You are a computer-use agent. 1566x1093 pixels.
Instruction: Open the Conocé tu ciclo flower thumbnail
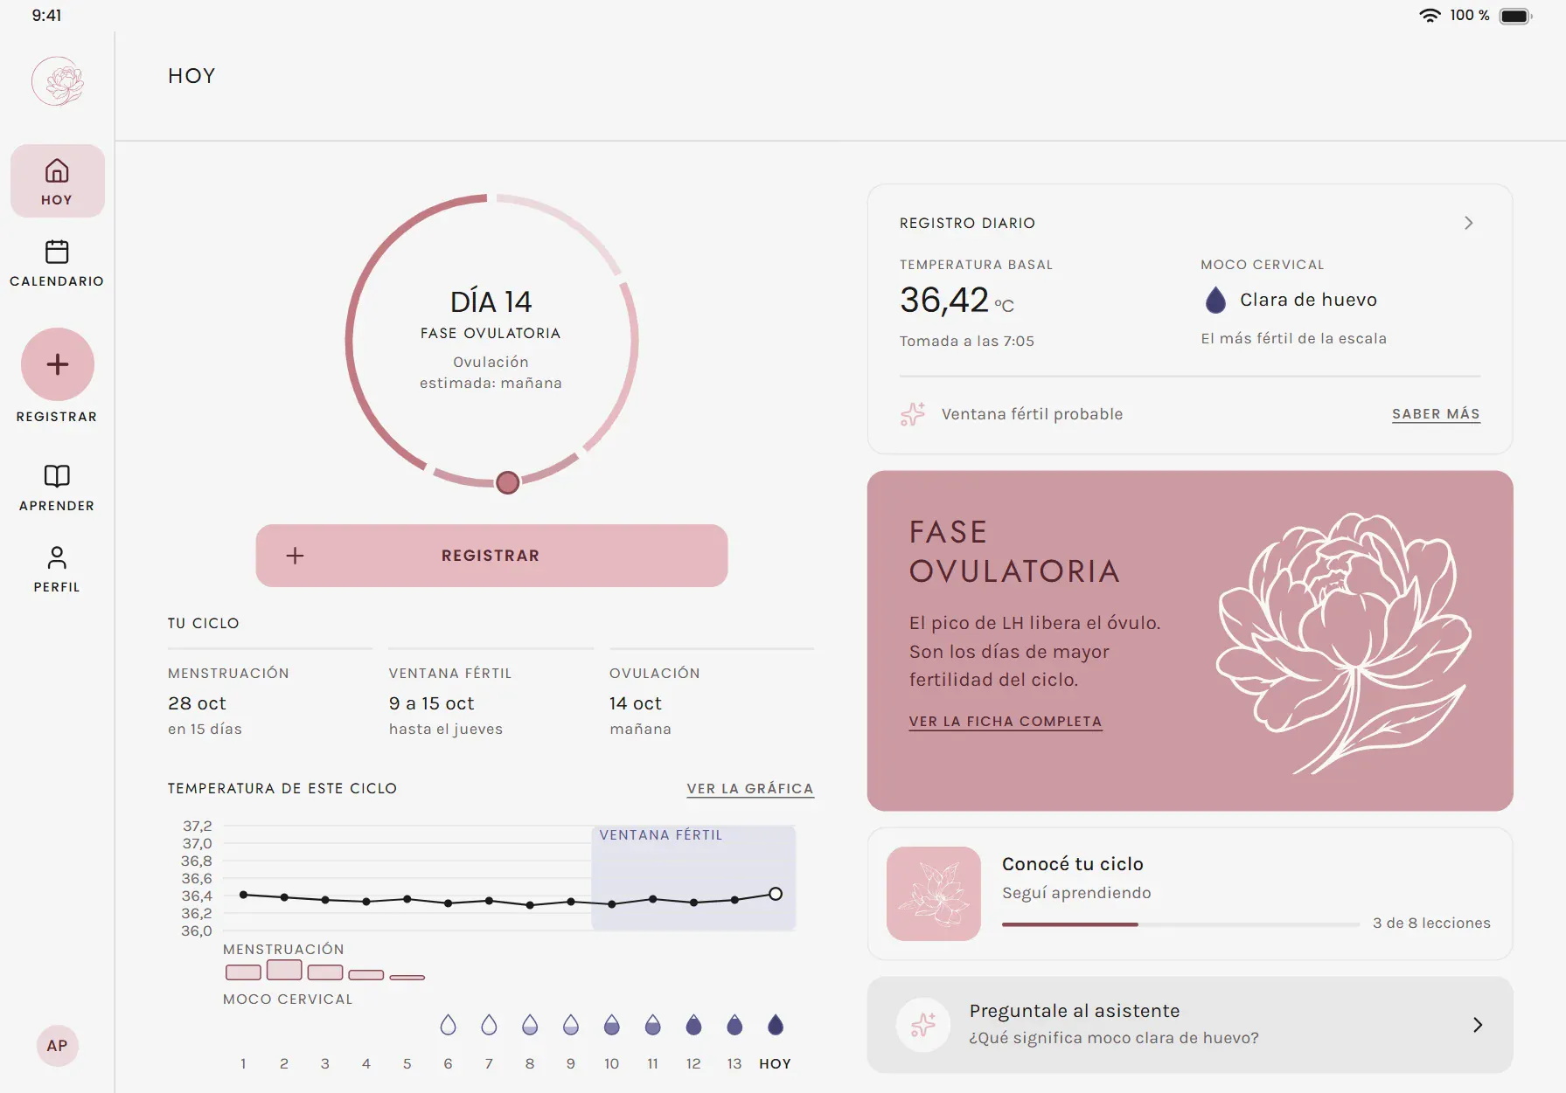coord(934,894)
